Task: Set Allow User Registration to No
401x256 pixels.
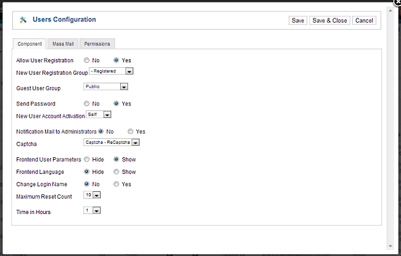Action: coord(87,60)
